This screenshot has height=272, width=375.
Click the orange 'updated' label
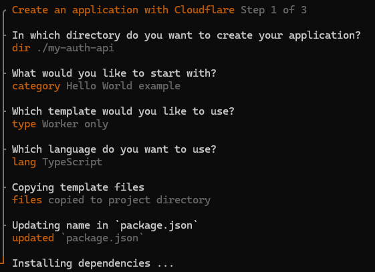(x=33, y=239)
